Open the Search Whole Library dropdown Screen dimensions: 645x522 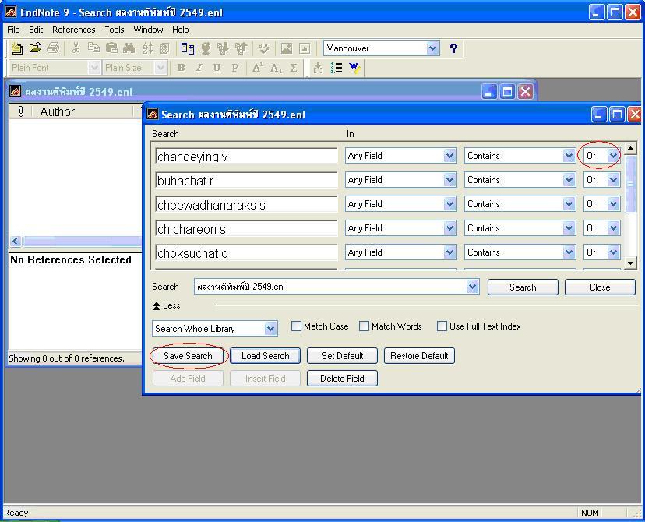pyautogui.click(x=270, y=329)
